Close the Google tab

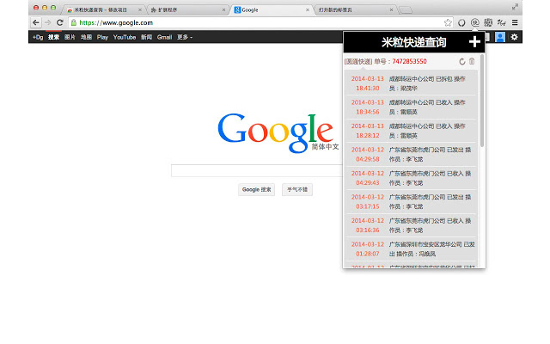(x=308, y=9)
